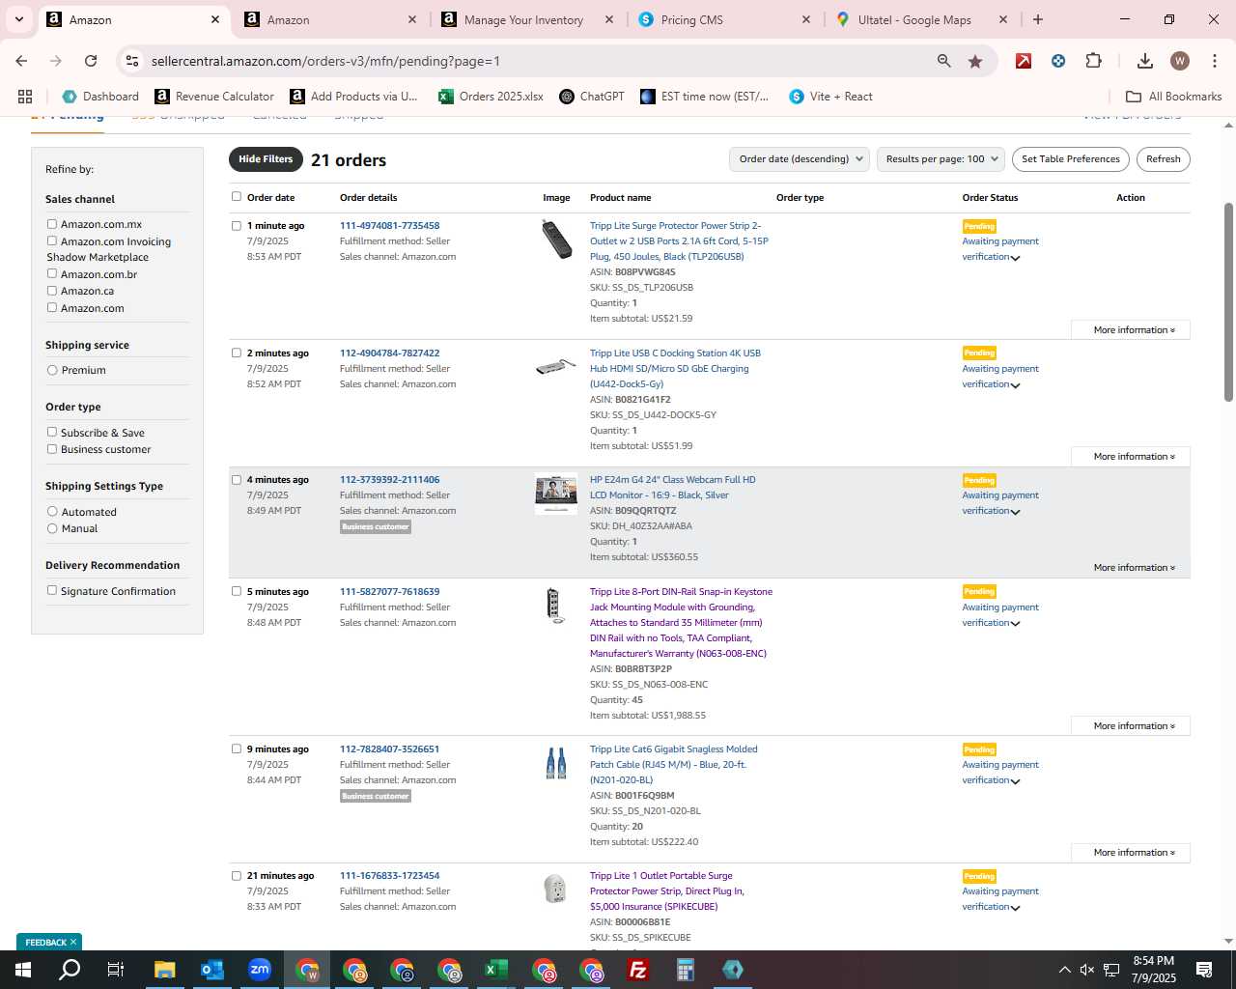Open the All Bookmarks folder

(x=1174, y=97)
